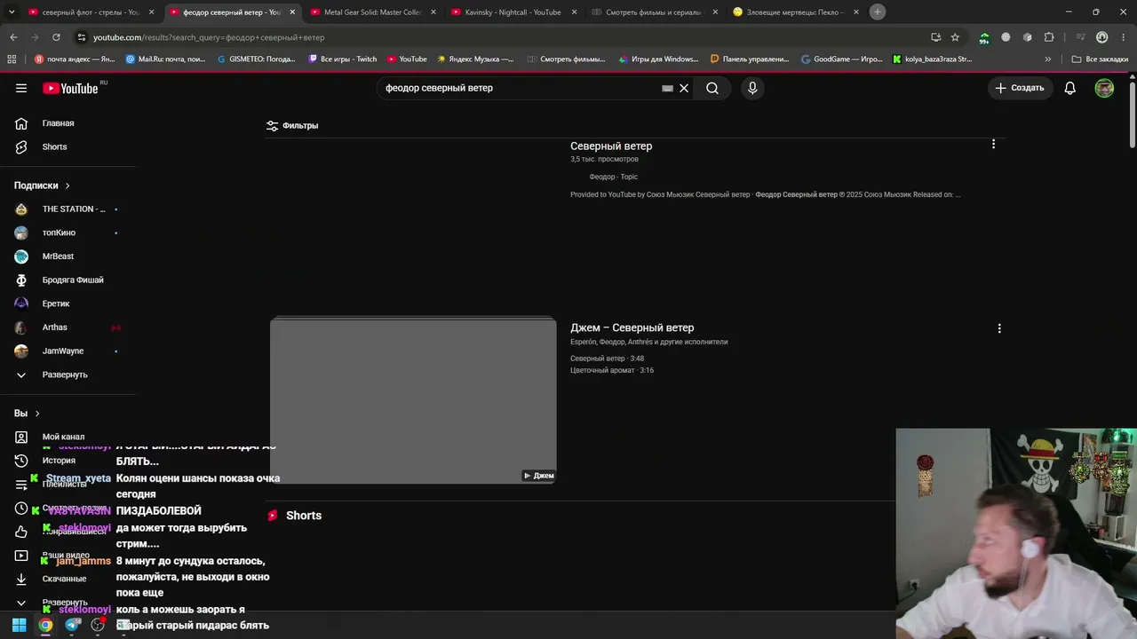Screen dimensions: 1137x639
Task: Click the page vertical scrollbar
Action: (x=1132, y=115)
